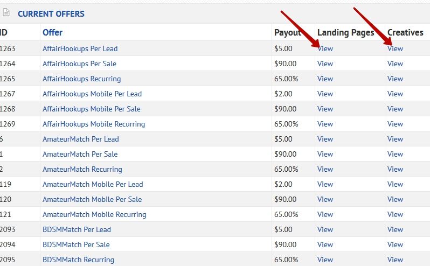The height and width of the screenshot is (266, 430).
Task: View creatives for AffairHookups Per Lead
Action: coord(395,48)
